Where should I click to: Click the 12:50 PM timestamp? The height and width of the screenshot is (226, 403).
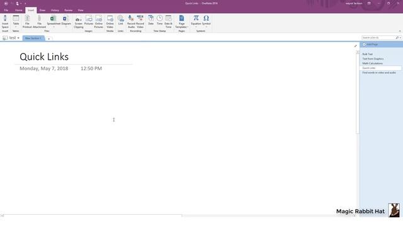(91, 68)
